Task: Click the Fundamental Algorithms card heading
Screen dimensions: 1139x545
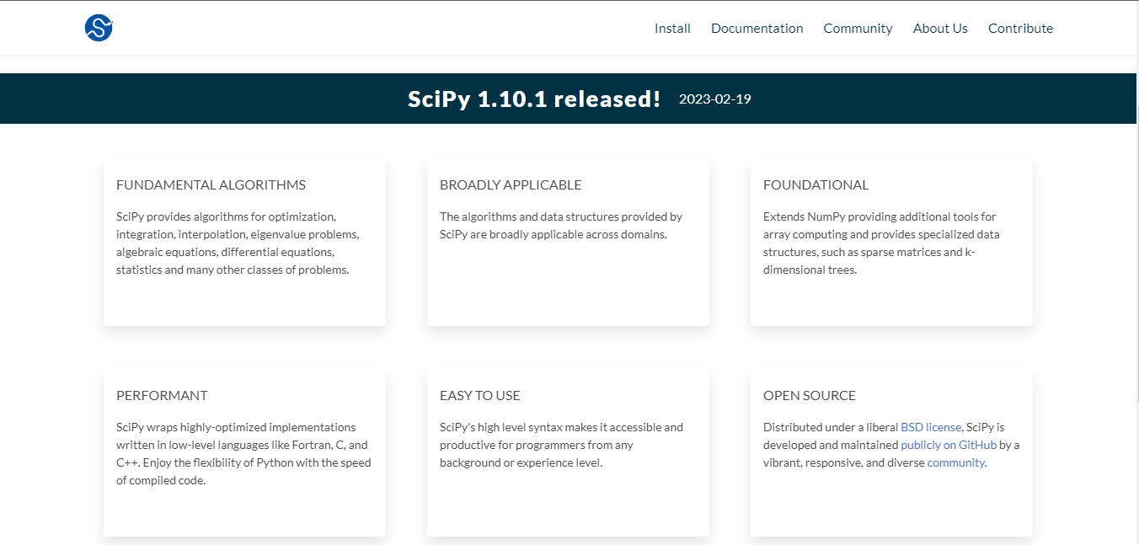Action: click(x=211, y=185)
